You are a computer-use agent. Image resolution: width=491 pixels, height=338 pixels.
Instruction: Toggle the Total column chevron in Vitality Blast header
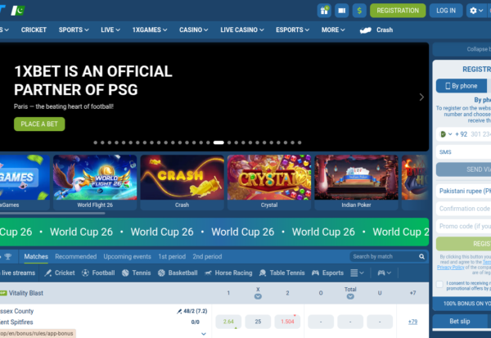tap(350, 296)
